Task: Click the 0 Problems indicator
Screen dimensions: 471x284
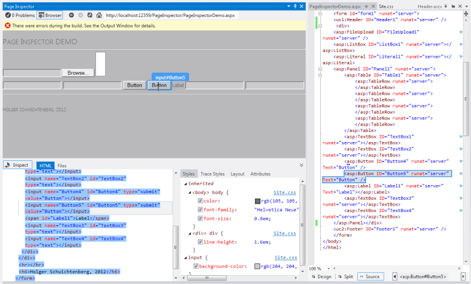Action: click(x=20, y=15)
